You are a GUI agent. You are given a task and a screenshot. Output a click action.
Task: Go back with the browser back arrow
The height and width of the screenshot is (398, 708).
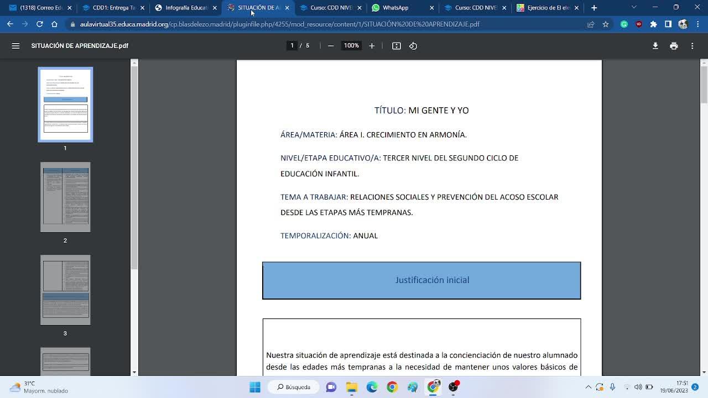click(10, 24)
